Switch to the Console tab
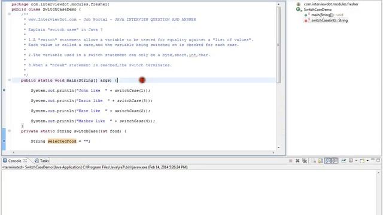383x215 pixels. (x=14, y=161)
